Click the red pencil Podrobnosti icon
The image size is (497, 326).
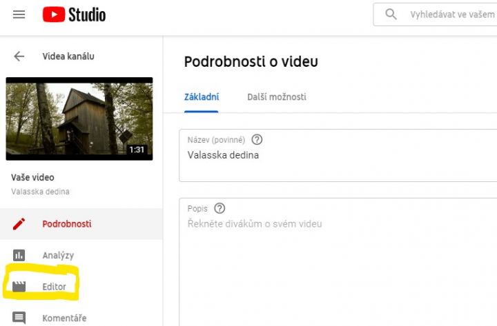pos(19,224)
